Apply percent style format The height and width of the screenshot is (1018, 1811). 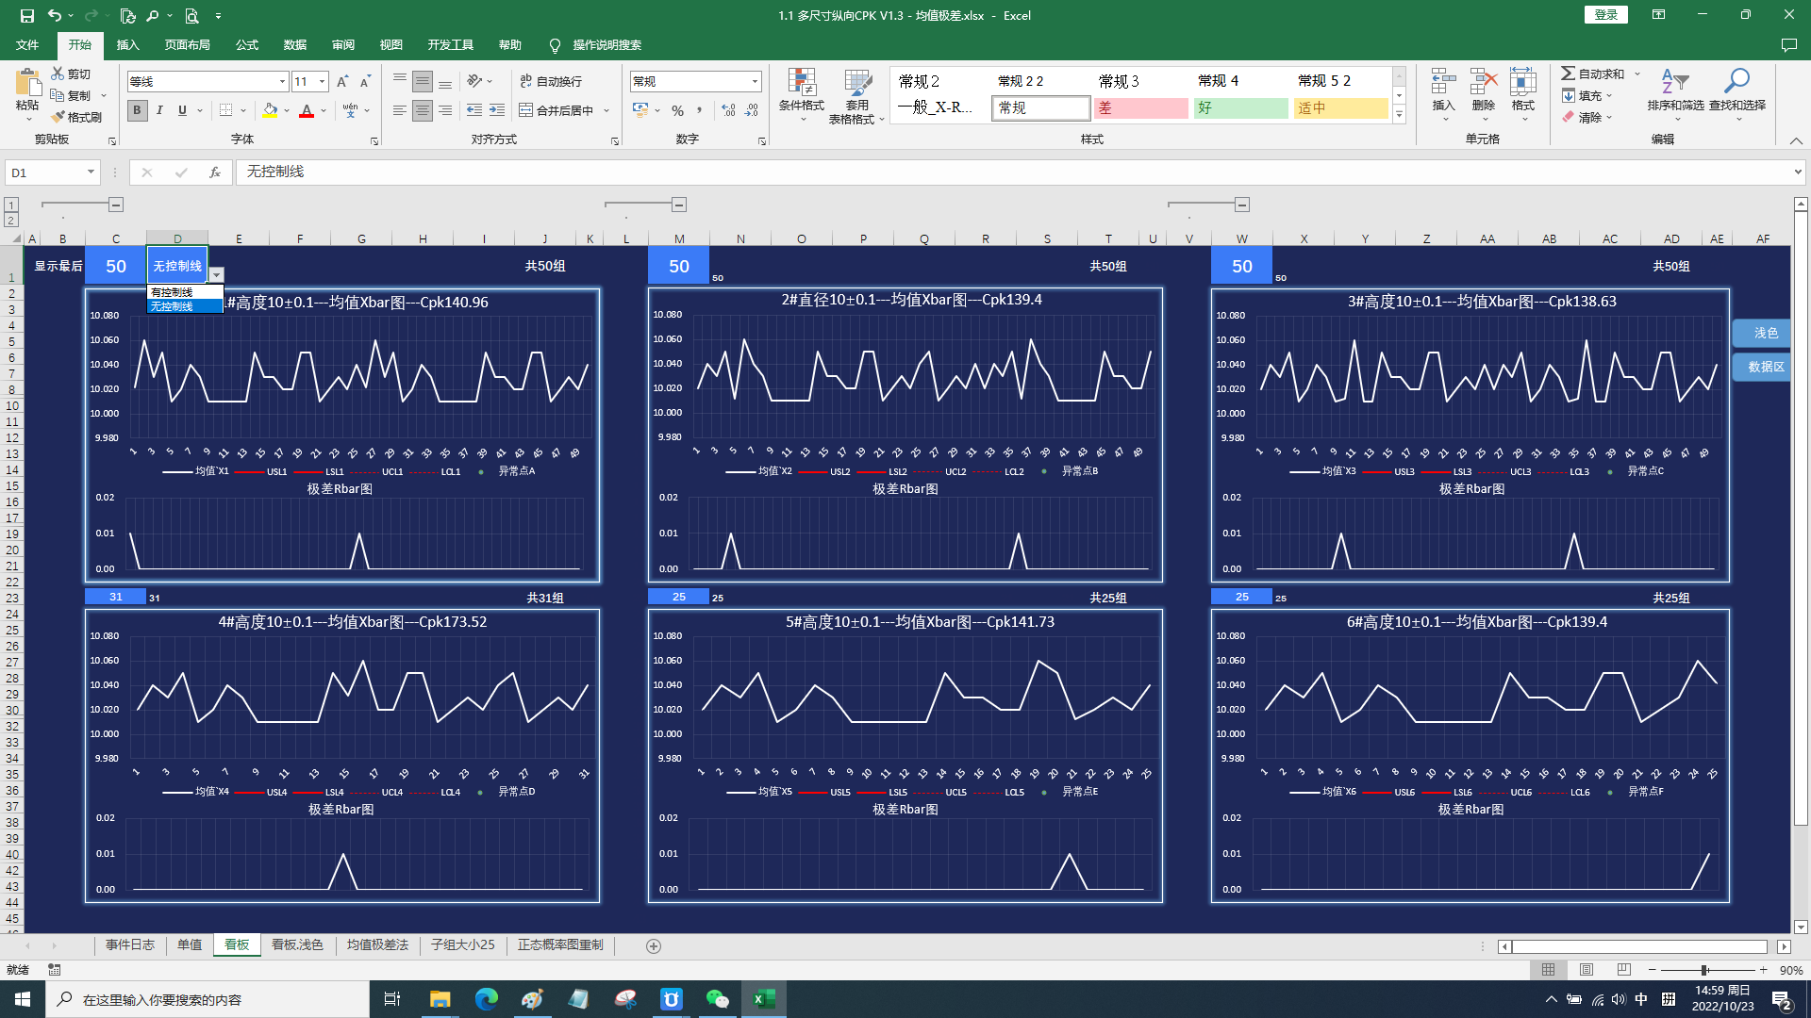[677, 110]
